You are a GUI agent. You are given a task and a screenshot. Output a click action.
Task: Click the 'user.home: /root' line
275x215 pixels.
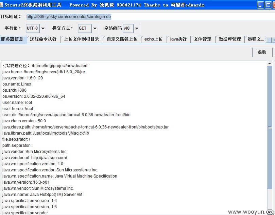[18, 109]
